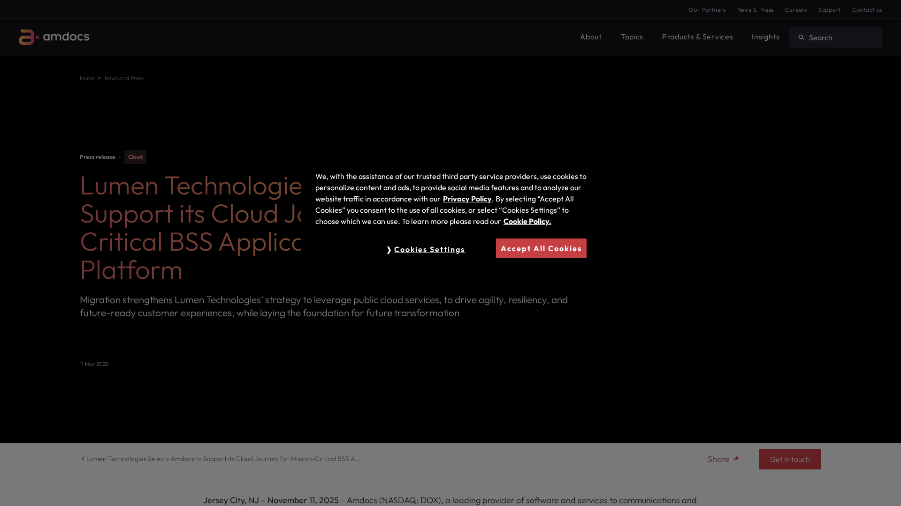Click the breadcrumb arrow separator
901x506 pixels.
99,78
